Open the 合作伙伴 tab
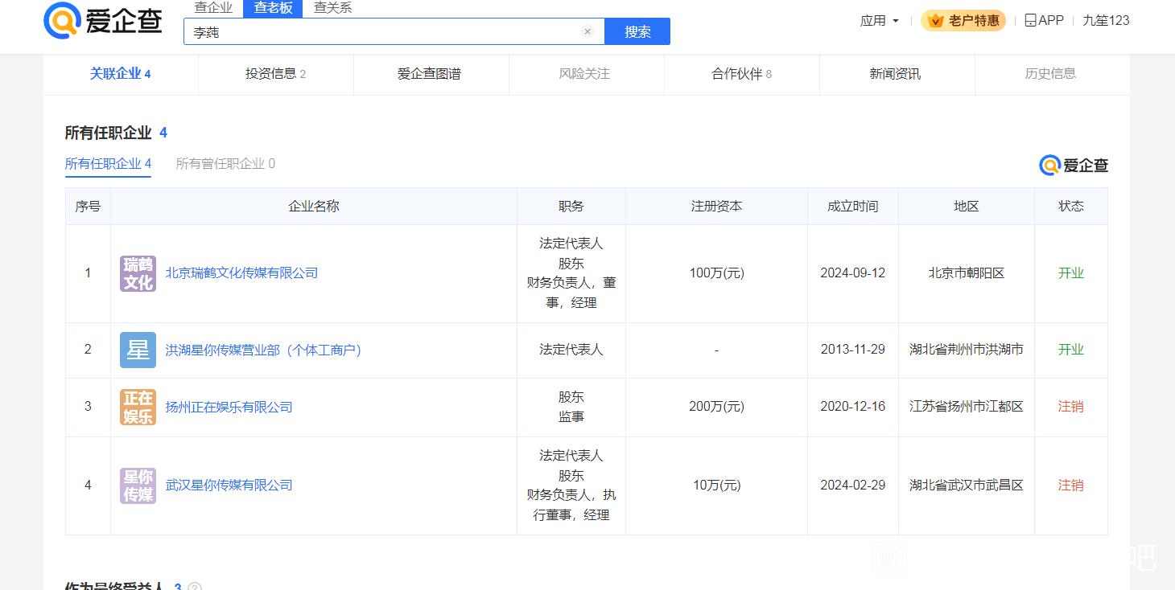 [x=741, y=74]
